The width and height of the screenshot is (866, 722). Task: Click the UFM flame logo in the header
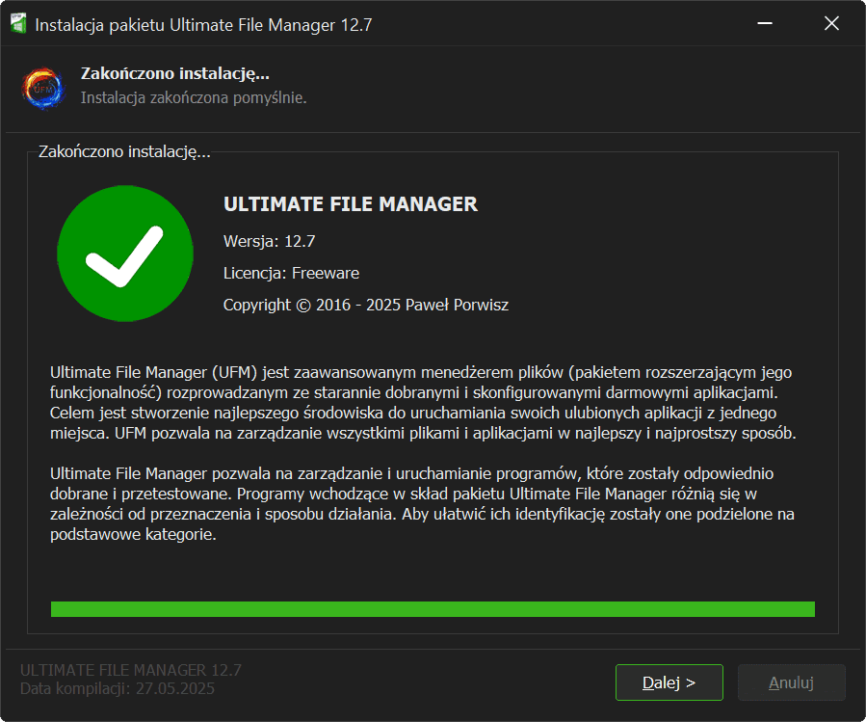[43, 87]
